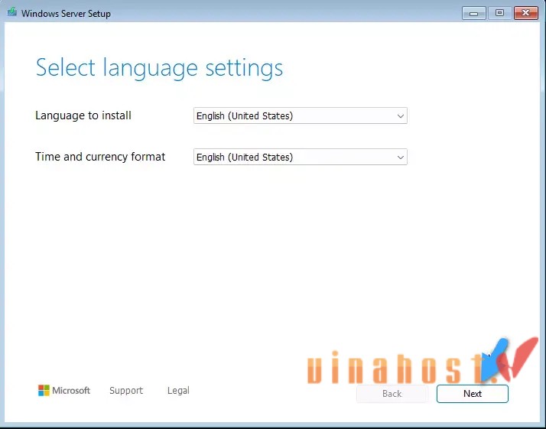Open the Time and currency format dropdown
Viewport: 546px width, 429px height.
point(301,157)
